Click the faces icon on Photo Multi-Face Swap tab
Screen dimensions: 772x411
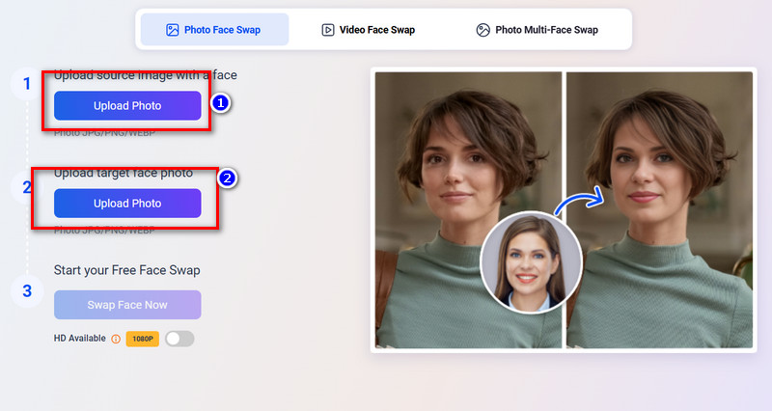[x=483, y=30]
